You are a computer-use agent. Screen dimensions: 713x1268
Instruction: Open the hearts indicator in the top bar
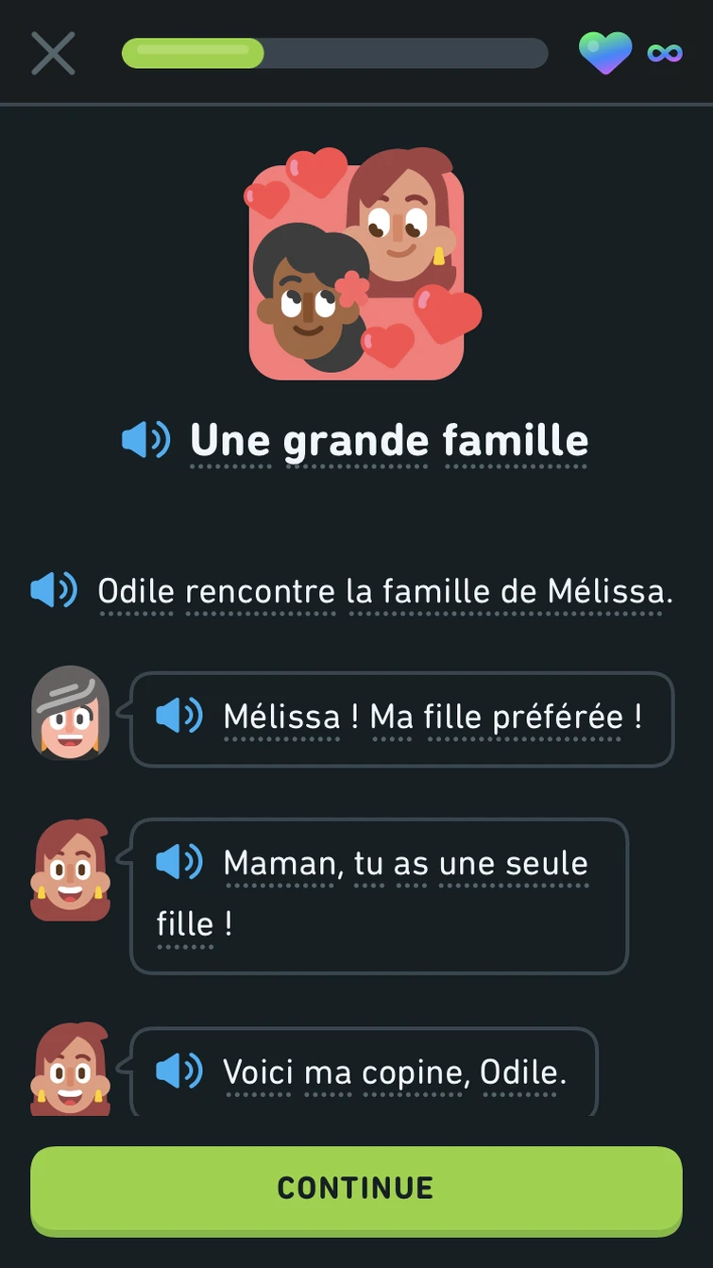click(604, 53)
